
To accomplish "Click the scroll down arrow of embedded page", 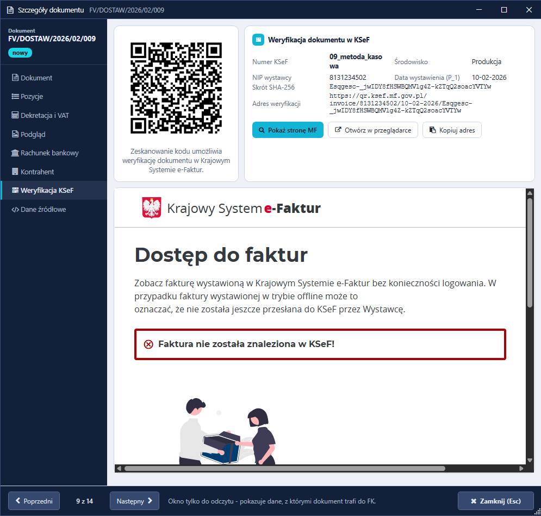I will 530,460.
